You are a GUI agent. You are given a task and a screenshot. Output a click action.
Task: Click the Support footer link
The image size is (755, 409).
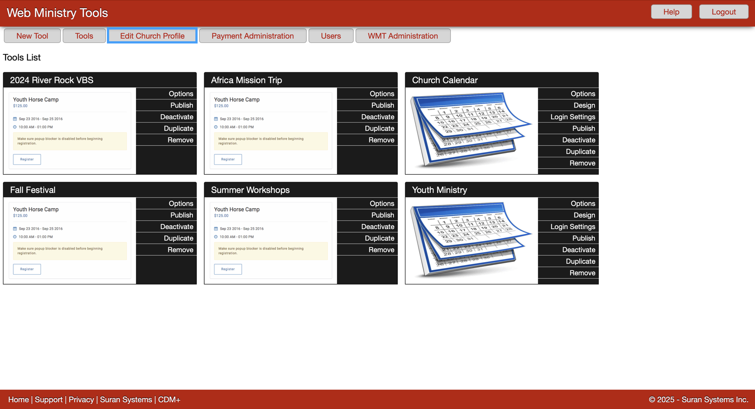point(49,399)
